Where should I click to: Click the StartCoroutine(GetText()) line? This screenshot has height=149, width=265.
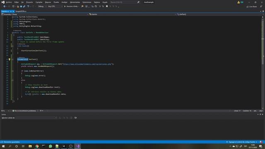click(34, 50)
